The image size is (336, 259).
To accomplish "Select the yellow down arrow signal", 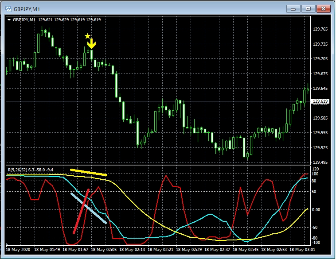I will coord(92,43).
